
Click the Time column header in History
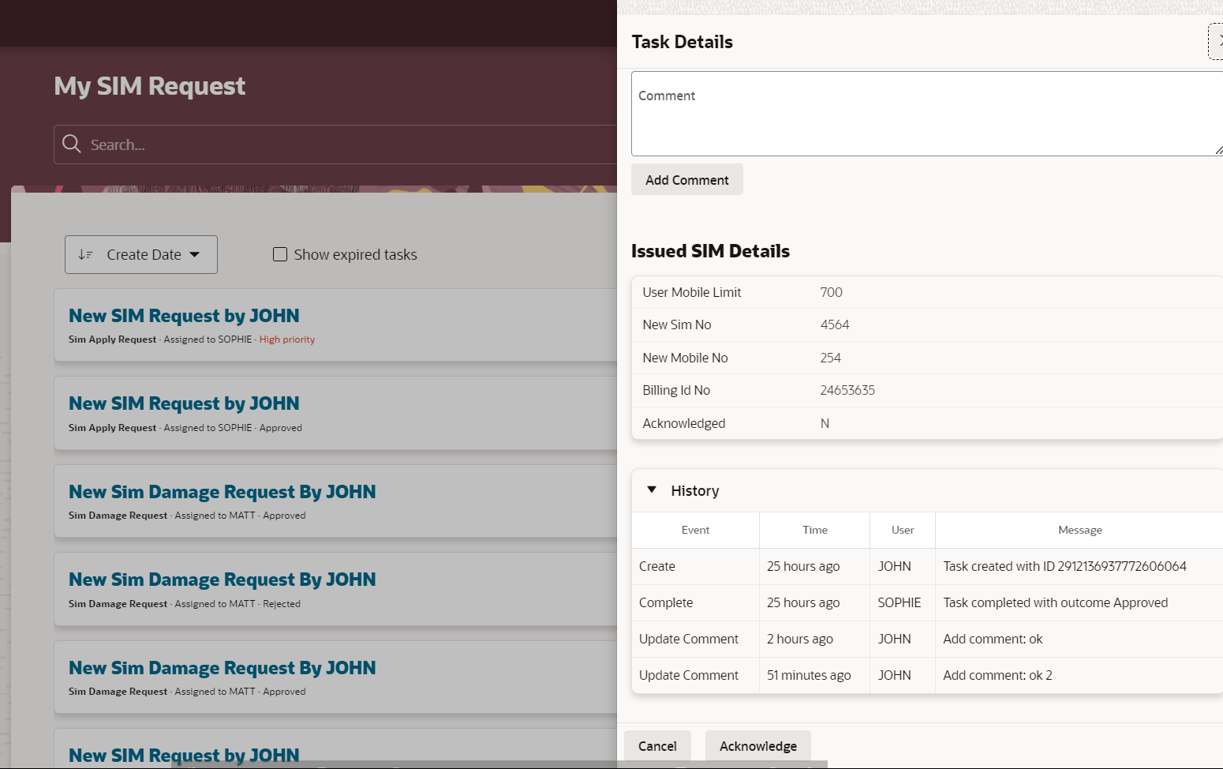pos(815,530)
